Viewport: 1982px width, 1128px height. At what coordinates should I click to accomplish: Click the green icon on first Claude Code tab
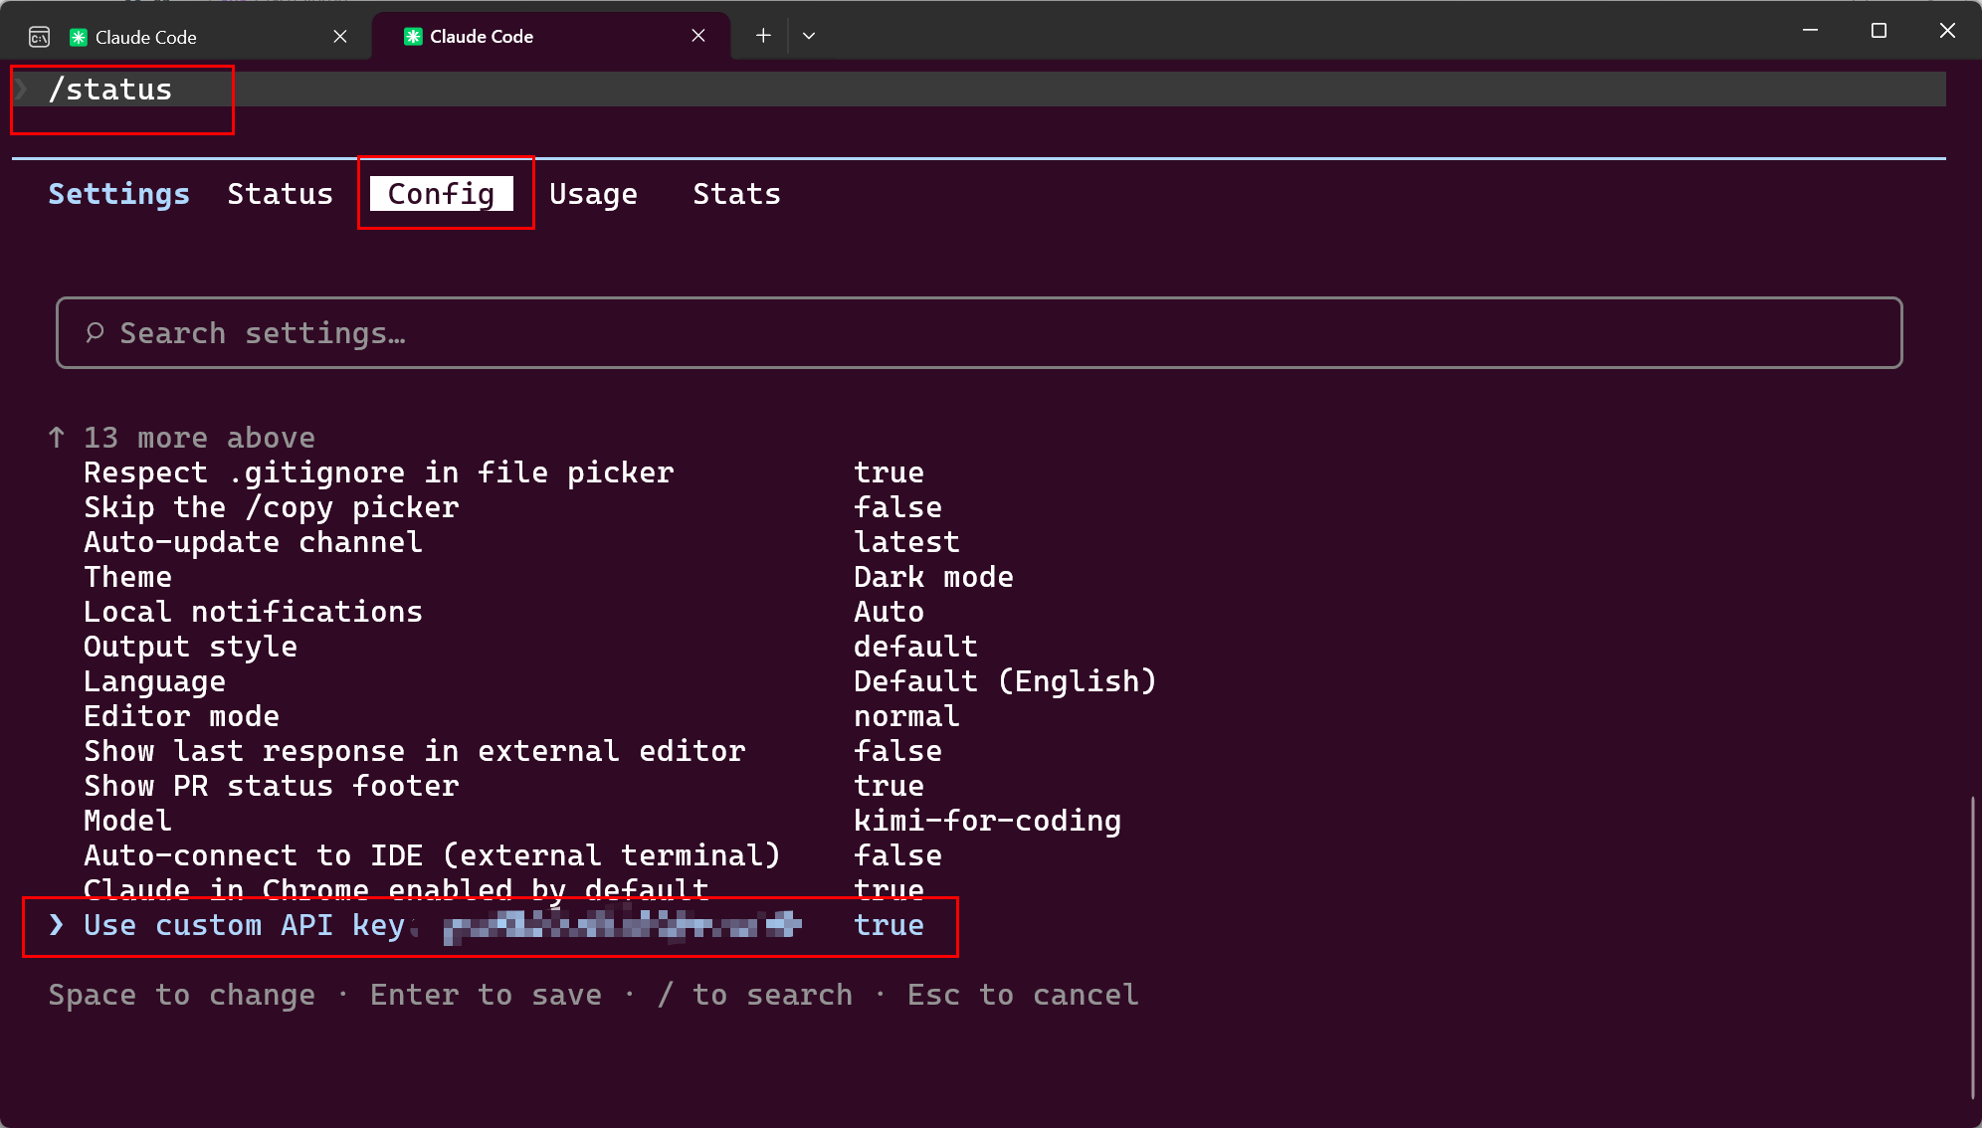(x=78, y=37)
